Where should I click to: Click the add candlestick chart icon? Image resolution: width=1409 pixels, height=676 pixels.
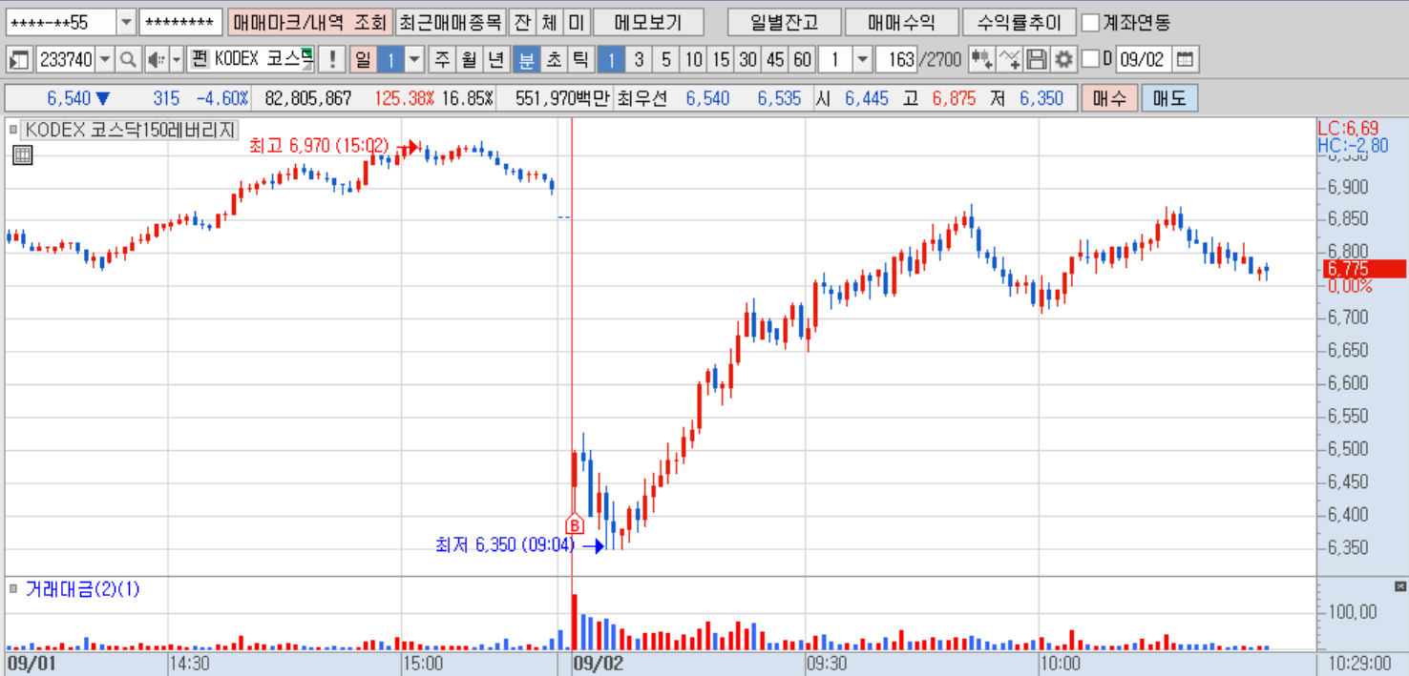(980, 60)
